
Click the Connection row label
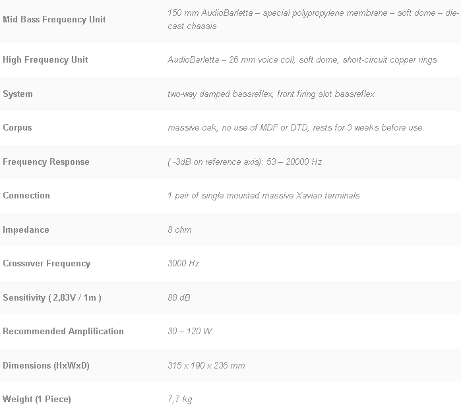[x=26, y=196]
